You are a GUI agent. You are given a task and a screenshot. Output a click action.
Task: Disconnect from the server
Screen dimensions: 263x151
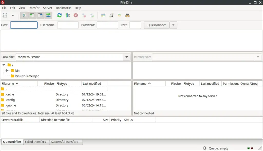pyautogui.click(x=84, y=15)
